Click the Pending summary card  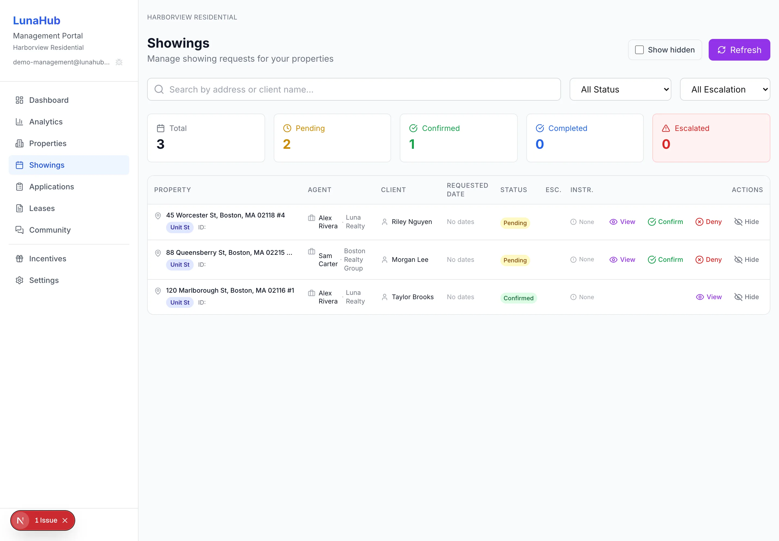(332, 138)
